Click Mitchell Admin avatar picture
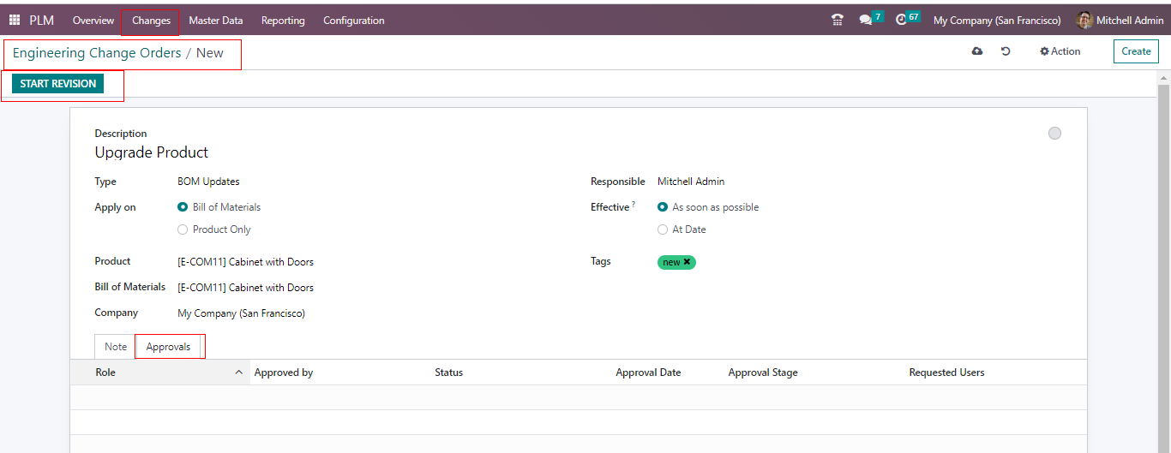The width and height of the screenshot is (1171, 453). click(x=1084, y=20)
